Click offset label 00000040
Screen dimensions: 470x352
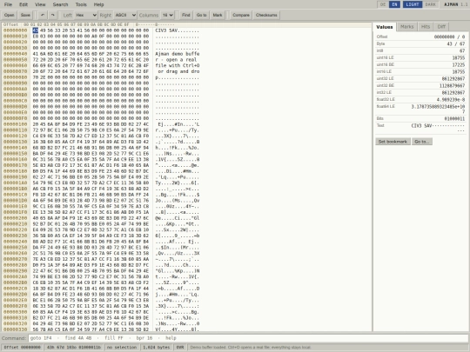pos(16,54)
